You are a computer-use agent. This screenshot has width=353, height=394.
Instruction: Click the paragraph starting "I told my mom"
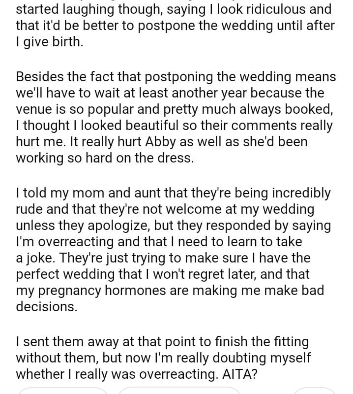click(173, 250)
